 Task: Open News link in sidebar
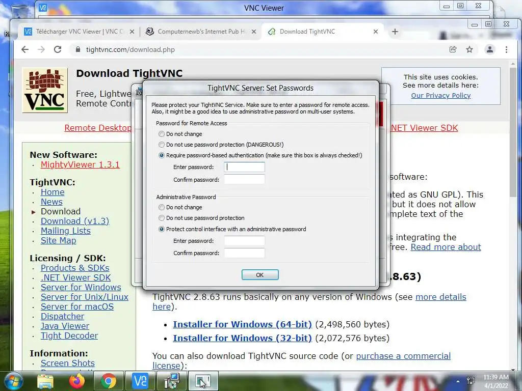(51, 202)
